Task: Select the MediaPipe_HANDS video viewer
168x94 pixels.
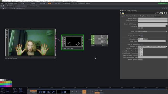Action: point(31,43)
